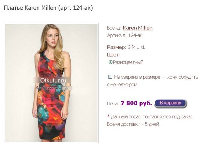Click the Цвет label
Screen dimensions: 201x144
point(114,55)
